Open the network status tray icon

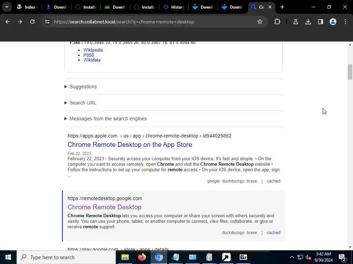coord(300,257)
